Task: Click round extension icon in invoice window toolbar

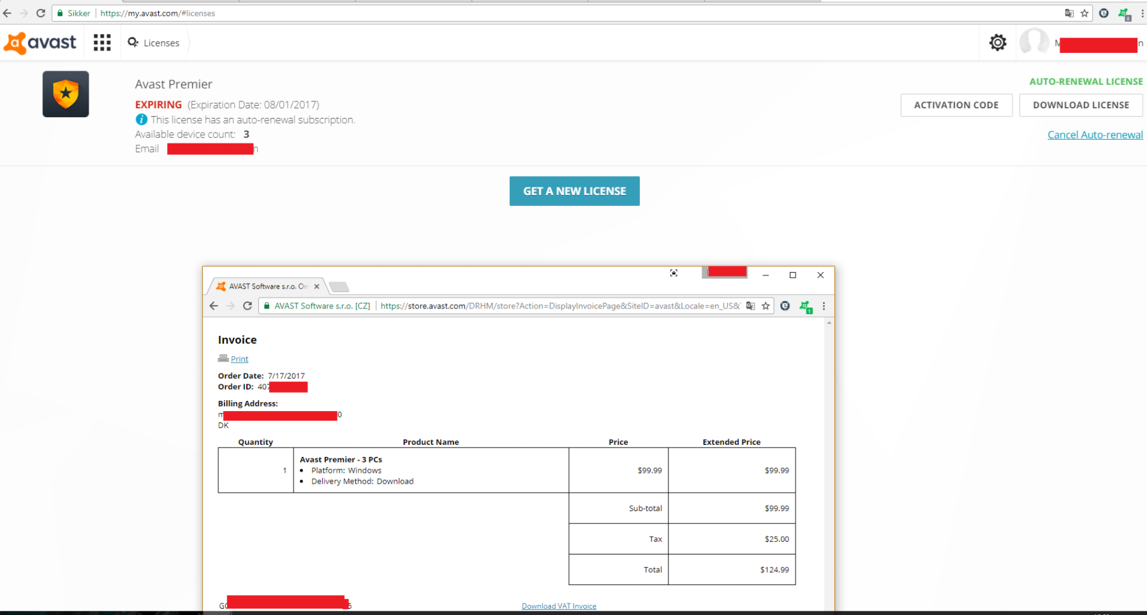Action: tap(785, 306)
